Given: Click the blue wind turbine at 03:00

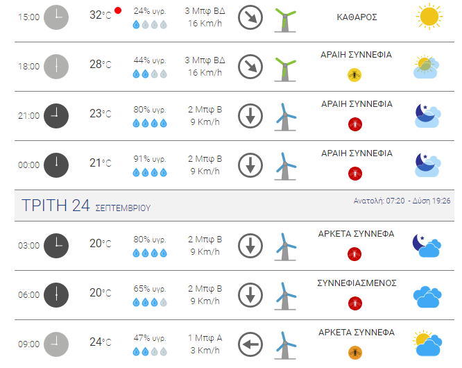Looking at the screenshot, I should click(285, 246).
